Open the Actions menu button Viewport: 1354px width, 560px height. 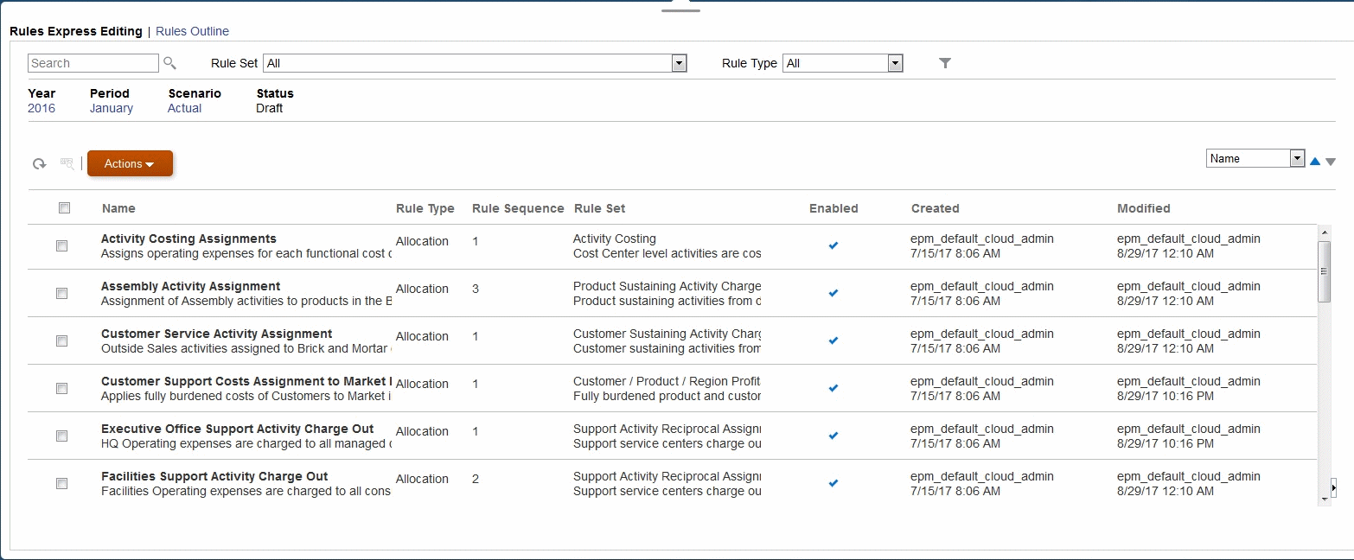(130, 163)
